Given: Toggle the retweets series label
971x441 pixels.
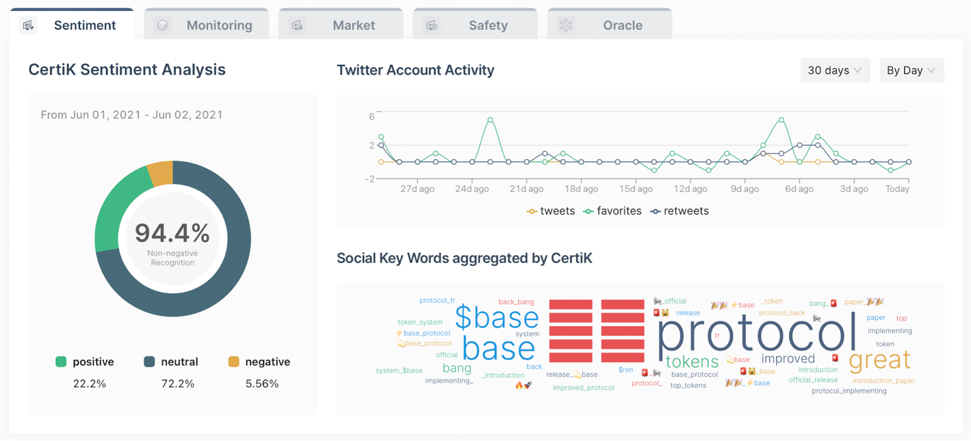Looking at the screenshot, I should (x=686, y=211).
